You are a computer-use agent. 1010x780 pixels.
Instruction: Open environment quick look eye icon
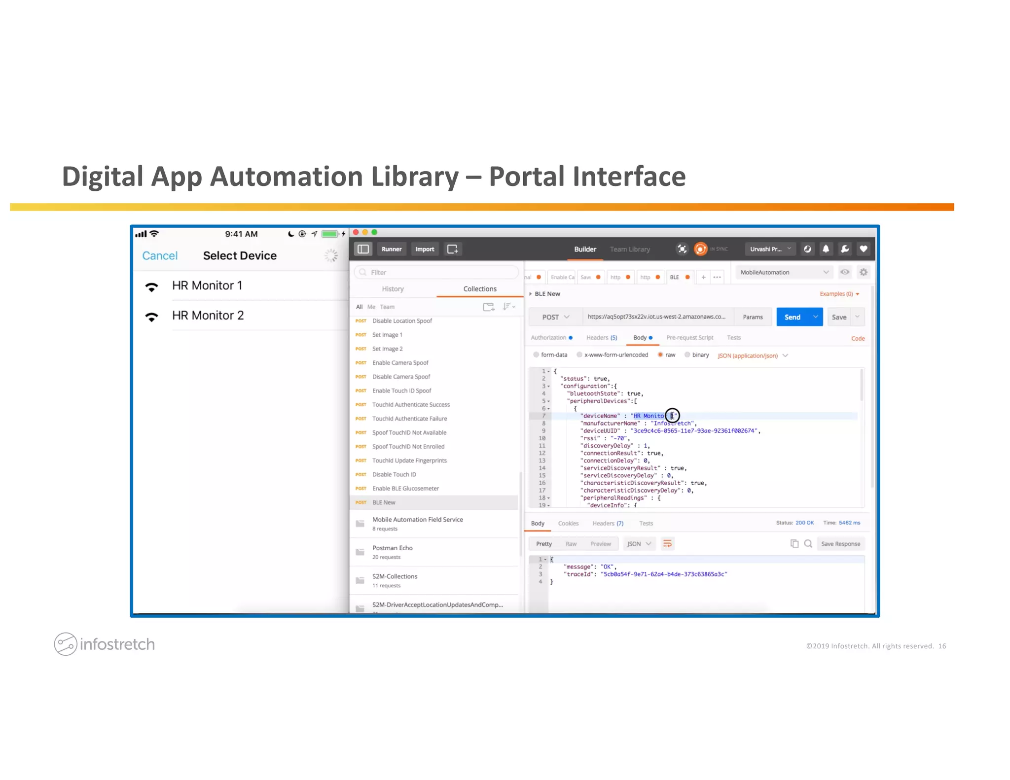845,272
